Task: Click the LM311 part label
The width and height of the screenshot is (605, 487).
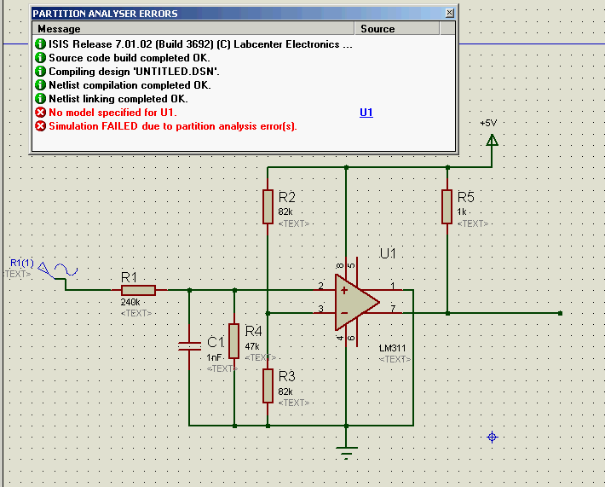Action: [393, 348]
